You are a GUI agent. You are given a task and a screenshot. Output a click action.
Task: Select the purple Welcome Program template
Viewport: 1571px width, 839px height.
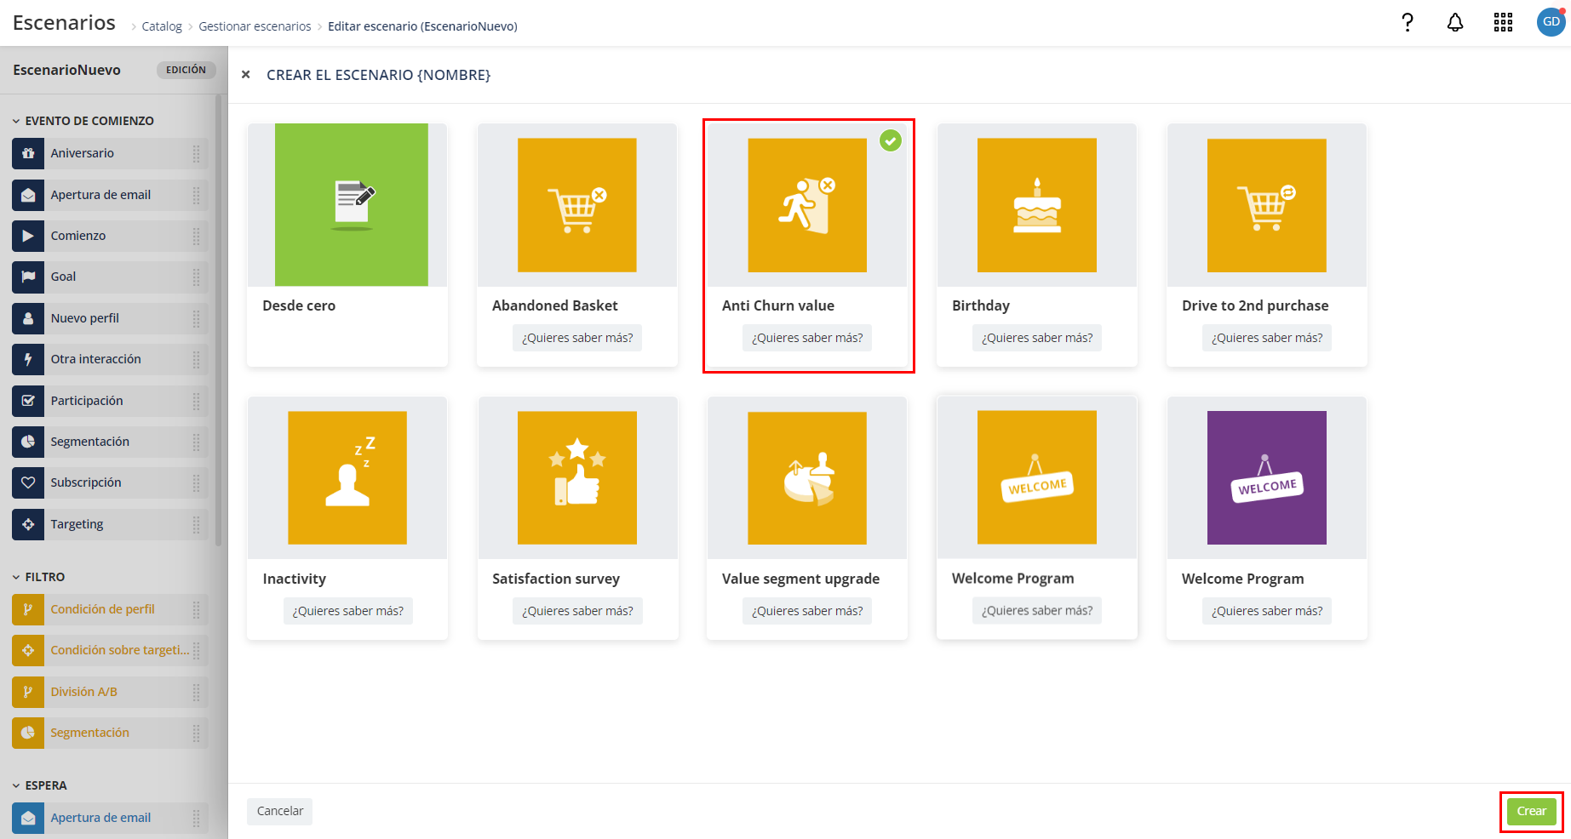click(x=1267, y=478)
